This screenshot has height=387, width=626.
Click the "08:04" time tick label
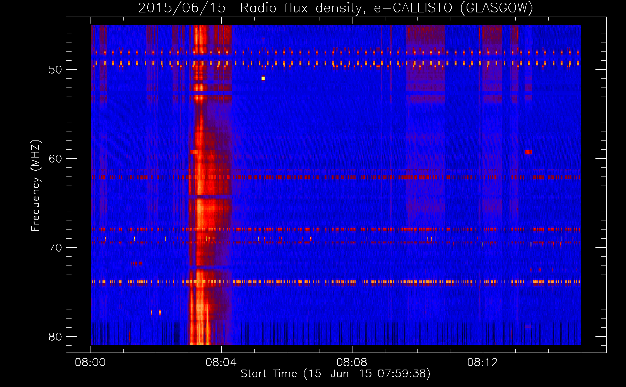[221, 363]
